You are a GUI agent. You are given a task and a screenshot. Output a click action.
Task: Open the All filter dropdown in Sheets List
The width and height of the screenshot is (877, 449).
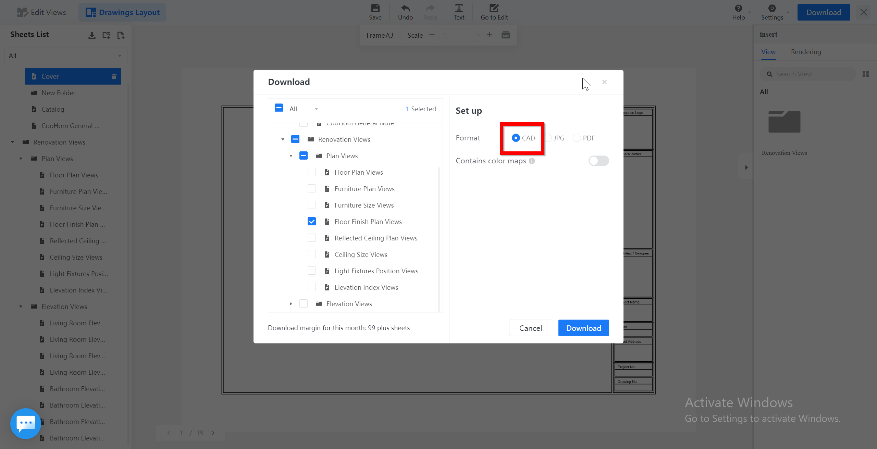pos(65,56)
